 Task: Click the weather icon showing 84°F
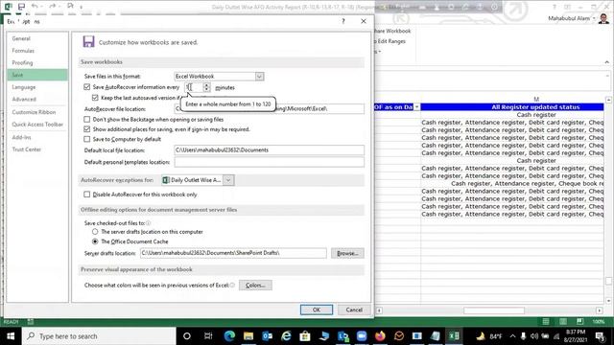[481, 336]
